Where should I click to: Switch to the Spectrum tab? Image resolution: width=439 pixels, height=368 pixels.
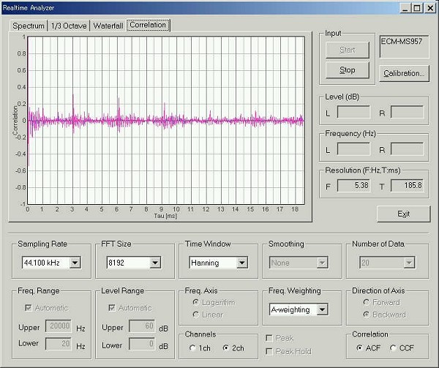(28, 26)
